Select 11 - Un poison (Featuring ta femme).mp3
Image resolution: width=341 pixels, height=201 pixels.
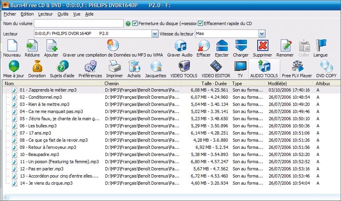(59, 162)
